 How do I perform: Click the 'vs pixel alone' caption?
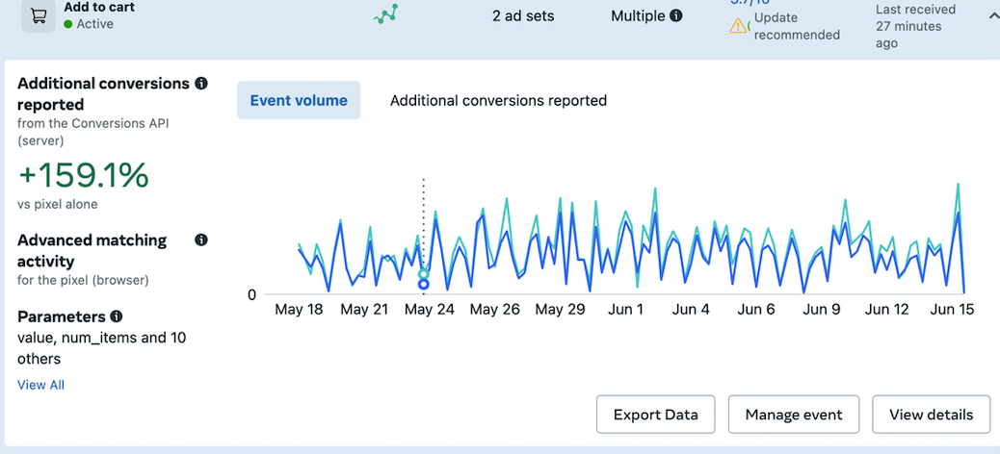pyautogui.click(x=58, y=204)
